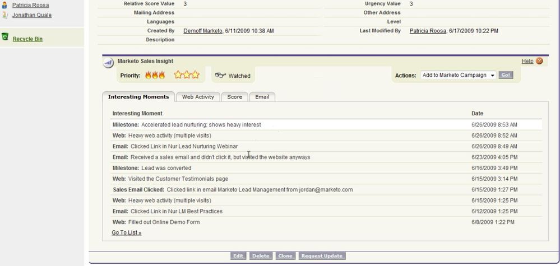Open the Demoff Marketo Created By link

[203, 31]
